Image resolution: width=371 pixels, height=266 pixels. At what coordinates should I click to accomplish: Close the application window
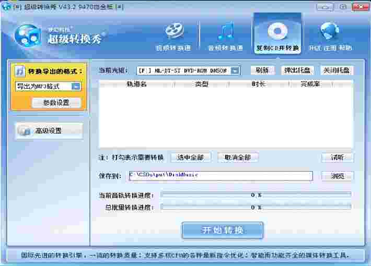(360, 7)
